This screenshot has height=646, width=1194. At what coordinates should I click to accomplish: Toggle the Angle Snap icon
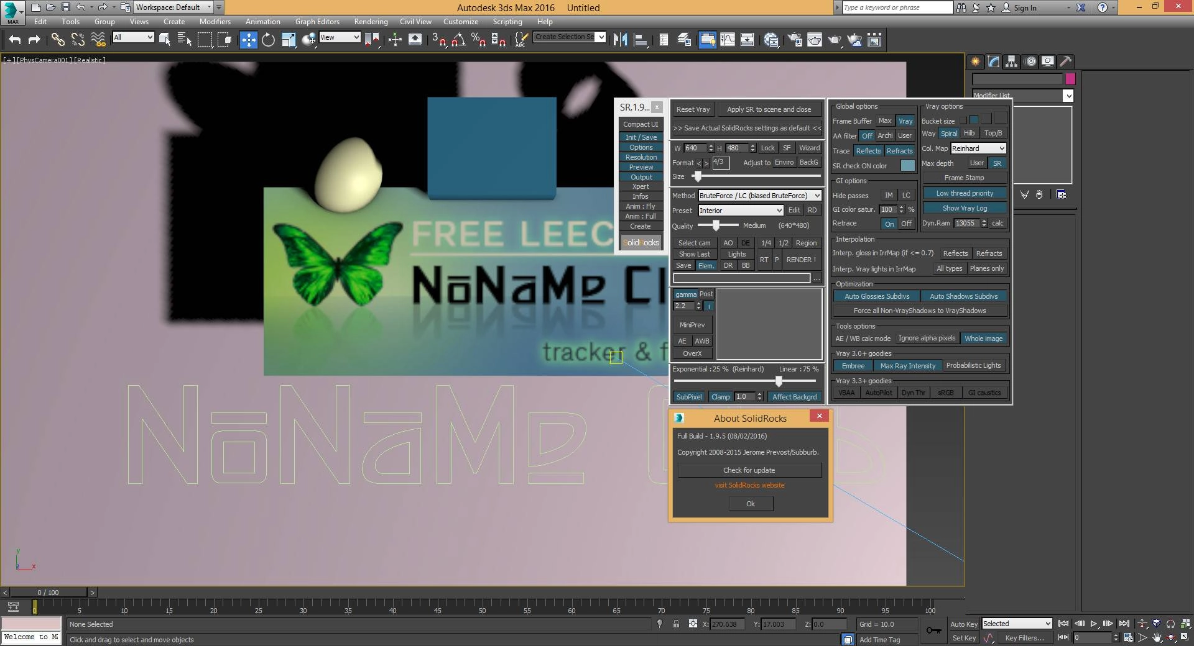[459, 40]
